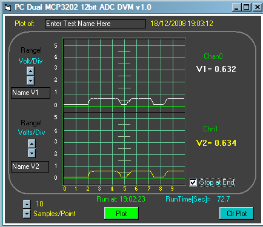Increase Volt/Div range for V1
This screenshot has width=263, height=227.
[x=30, y=71]
